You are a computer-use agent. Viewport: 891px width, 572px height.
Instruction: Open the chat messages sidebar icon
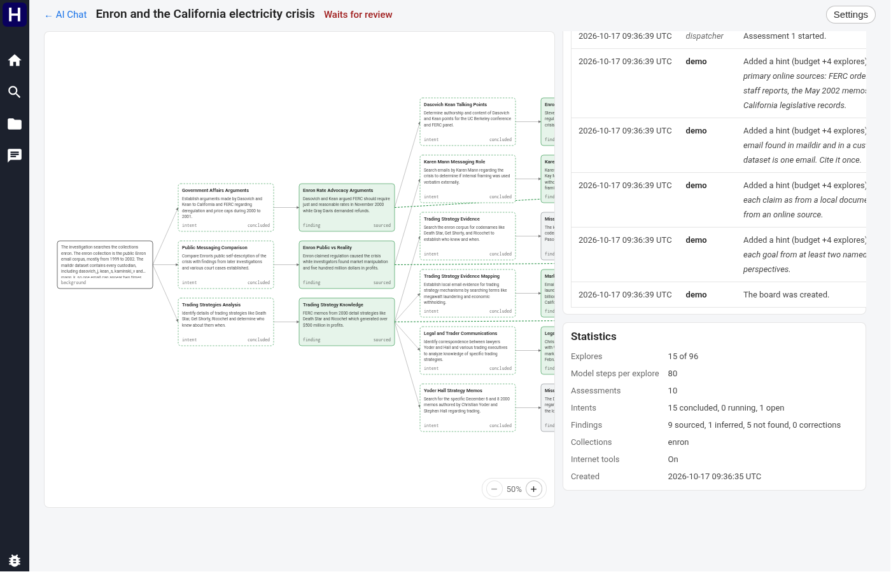coord(15,156)
